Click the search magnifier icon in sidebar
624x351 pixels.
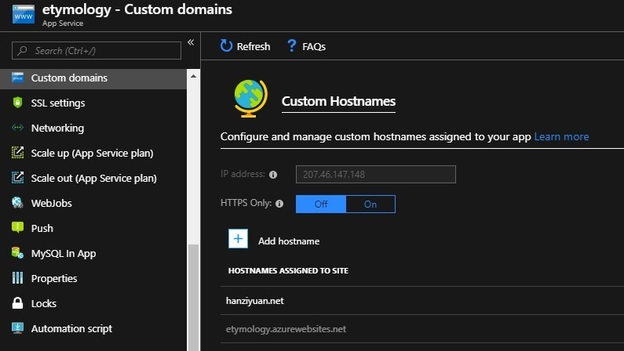coord(23,50)
